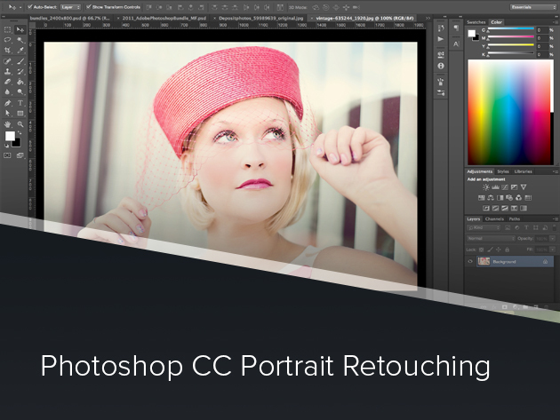This screenshot has width=560, height=420.
Task: Select the Rectangle shape tool
Action: tap(20, 114)
